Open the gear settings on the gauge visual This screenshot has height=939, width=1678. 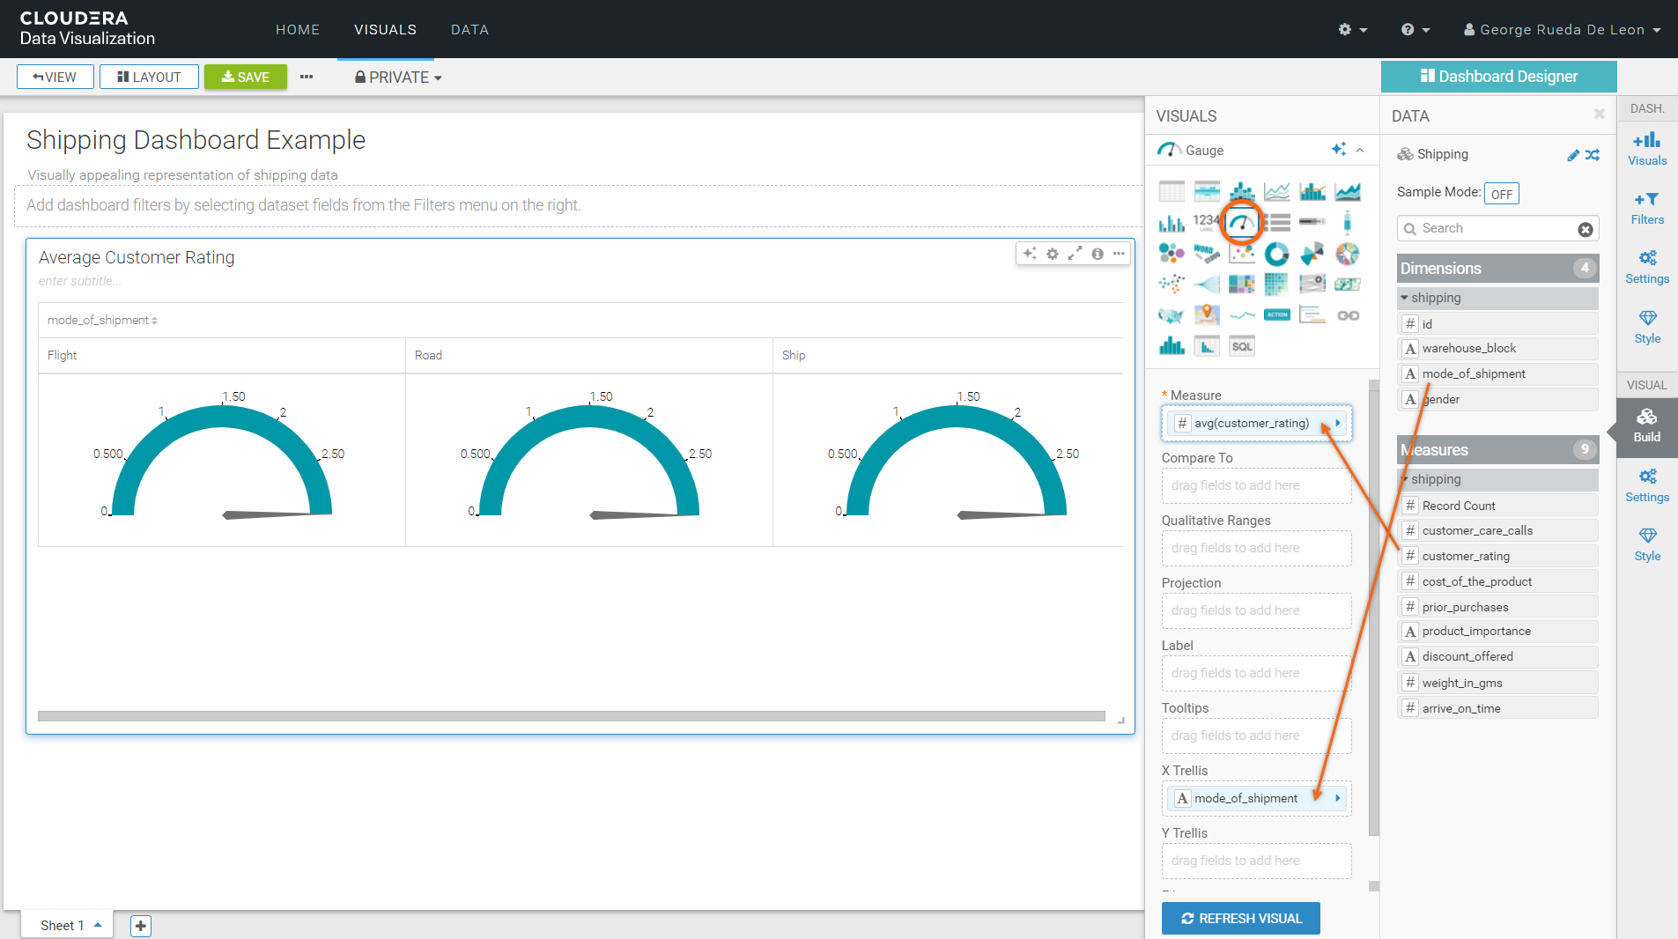tap(1053, 254)
